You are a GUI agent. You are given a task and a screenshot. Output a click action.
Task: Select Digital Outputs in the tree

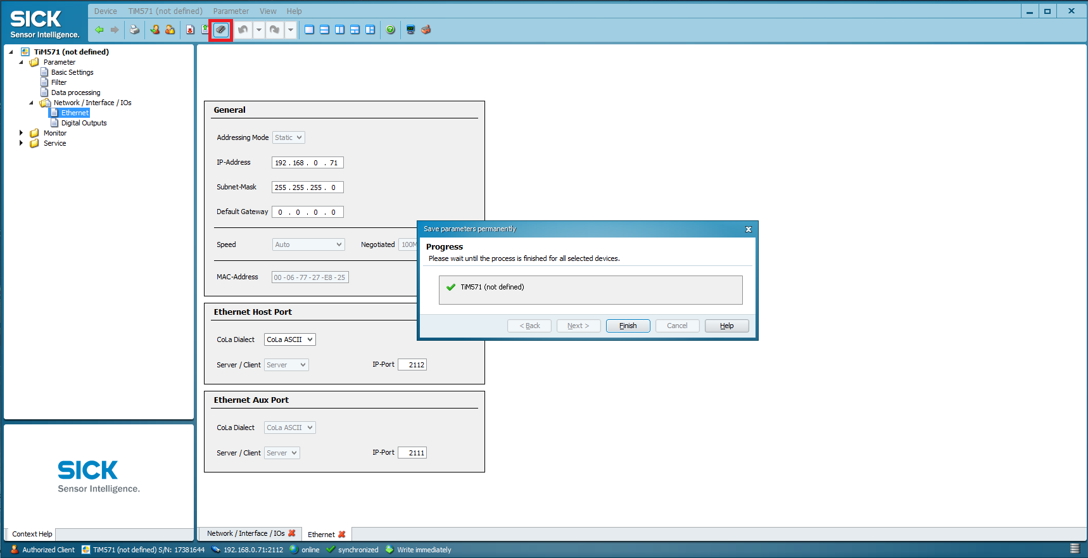click(x=84, y=123)
